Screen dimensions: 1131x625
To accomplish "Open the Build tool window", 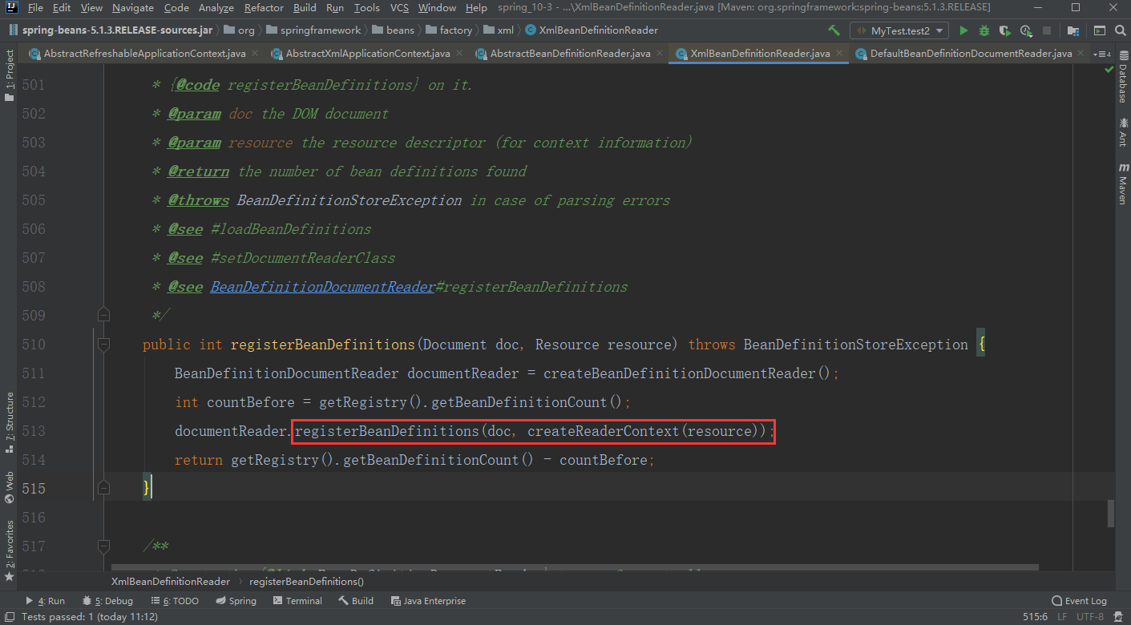I will [x=356, y=601].
